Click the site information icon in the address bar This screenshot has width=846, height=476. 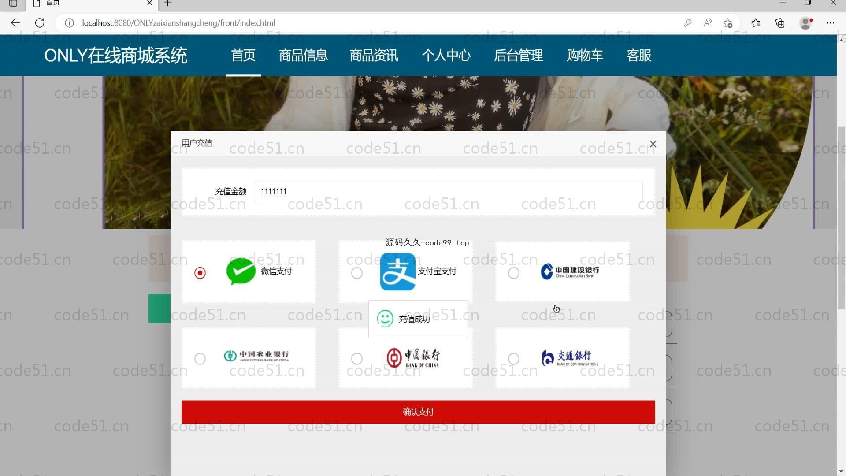pyautogui.click(x=69, y=23)
